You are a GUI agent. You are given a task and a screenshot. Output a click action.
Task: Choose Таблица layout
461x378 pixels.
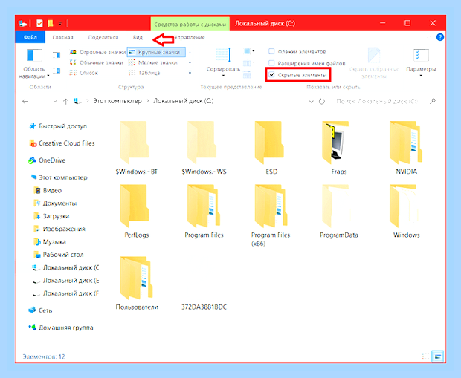tap(144, 73)
